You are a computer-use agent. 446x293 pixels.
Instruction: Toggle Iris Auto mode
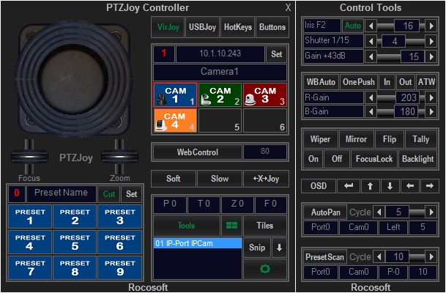point(353,26)
